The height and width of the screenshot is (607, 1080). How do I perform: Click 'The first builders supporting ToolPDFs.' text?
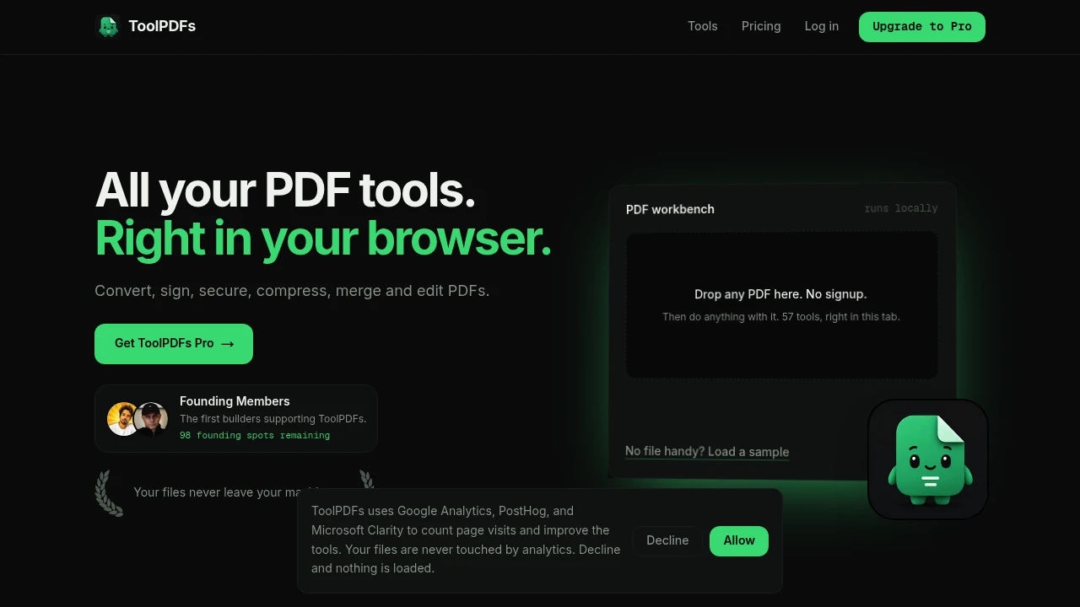pos(273,419)
